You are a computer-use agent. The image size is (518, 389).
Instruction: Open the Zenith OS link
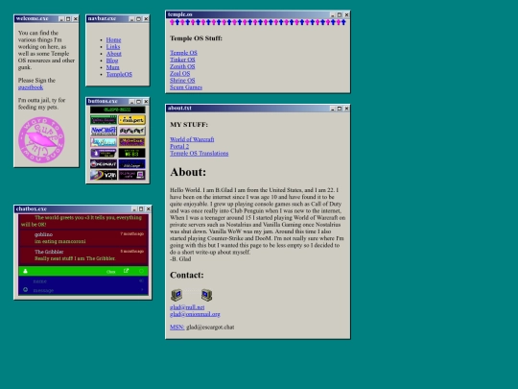pyautogui.click(x=182, y=66)
